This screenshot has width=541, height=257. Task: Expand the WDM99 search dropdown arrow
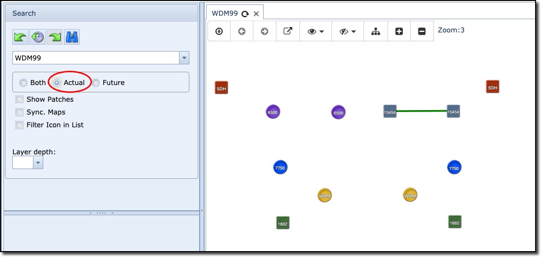point(184,58)
